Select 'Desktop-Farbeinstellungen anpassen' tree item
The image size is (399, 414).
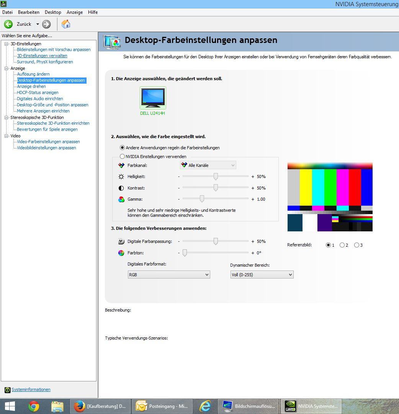click(51, 80)
